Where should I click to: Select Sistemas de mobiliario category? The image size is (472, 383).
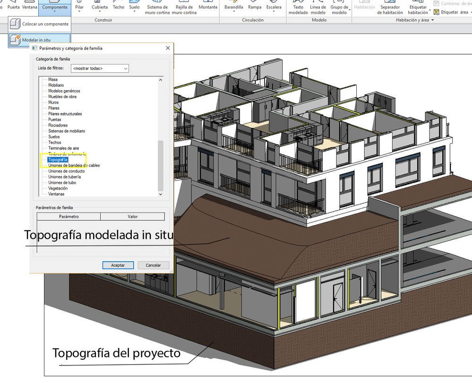(67, 131)
